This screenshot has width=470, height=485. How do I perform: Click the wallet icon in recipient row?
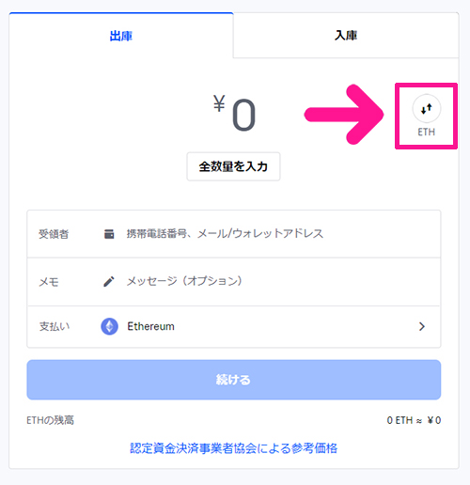(109, 234)
